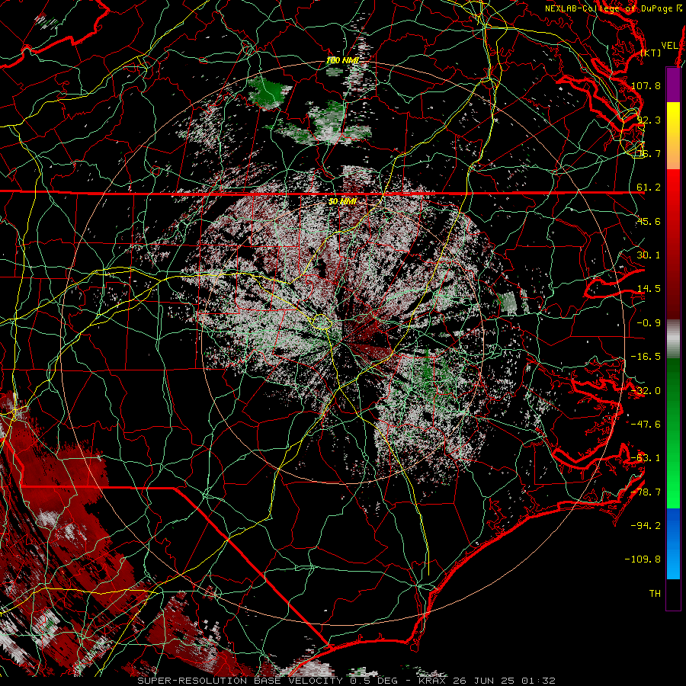Select the black TH segment of the color bar
Viewport: 686px width, 686px height.
tap(673, 594)
